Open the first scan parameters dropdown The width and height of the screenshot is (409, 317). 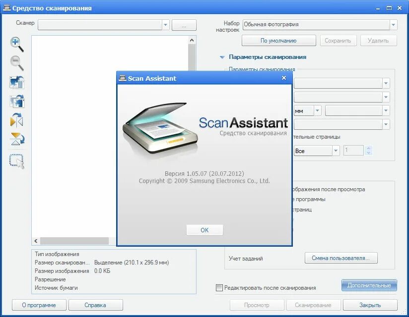(x=386, y=83)
